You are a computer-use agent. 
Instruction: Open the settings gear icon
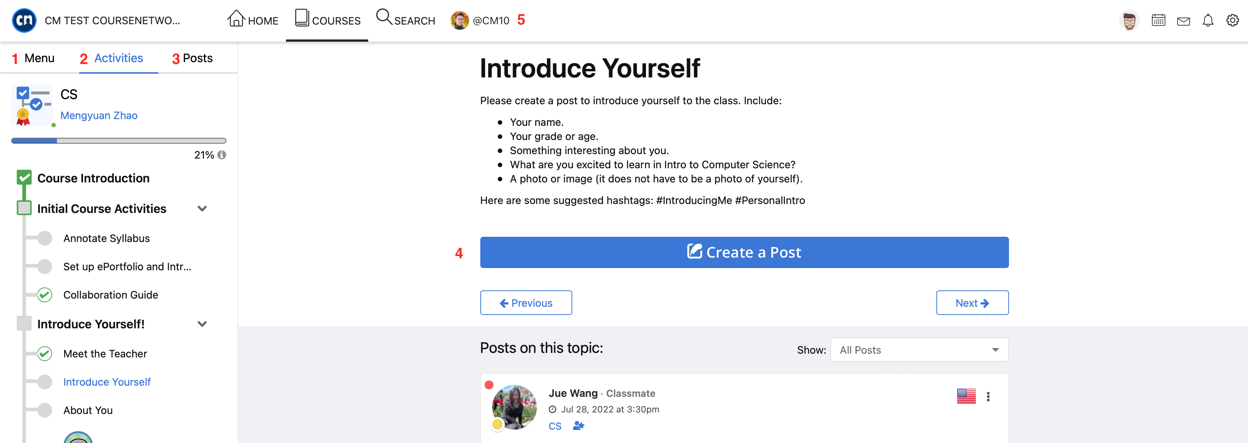coord(1232,20)
